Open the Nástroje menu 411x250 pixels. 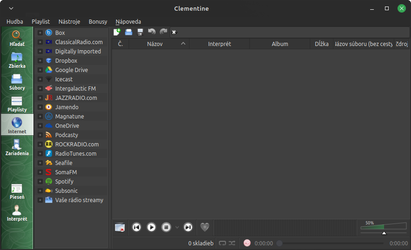pos(69,21)
